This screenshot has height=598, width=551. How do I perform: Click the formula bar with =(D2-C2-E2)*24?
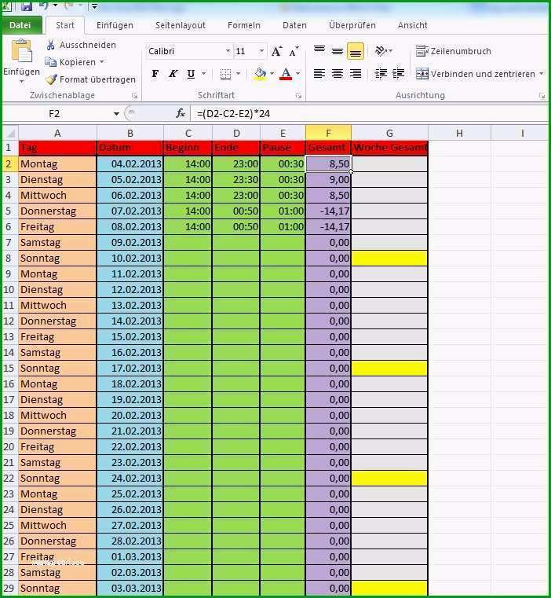(x=370, y=114)
